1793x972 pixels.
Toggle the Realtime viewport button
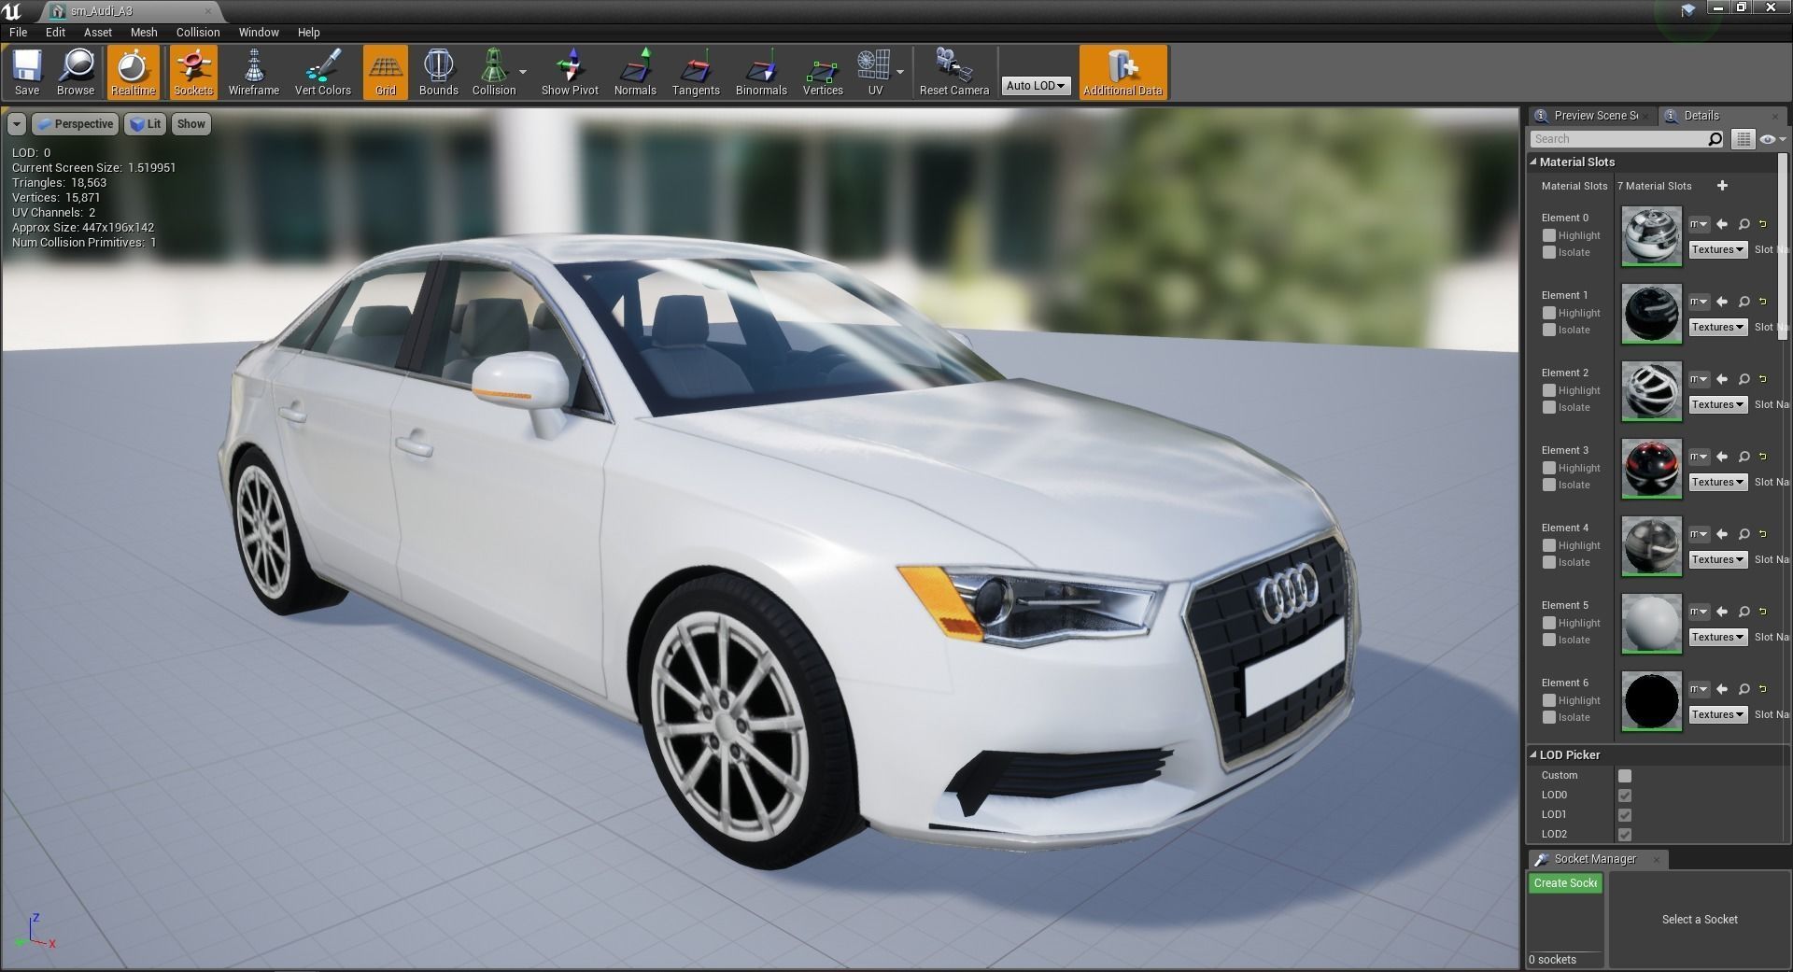(x=133, y=73)
